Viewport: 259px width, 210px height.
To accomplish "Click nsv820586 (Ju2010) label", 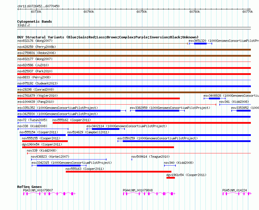I will coord(33,65).
